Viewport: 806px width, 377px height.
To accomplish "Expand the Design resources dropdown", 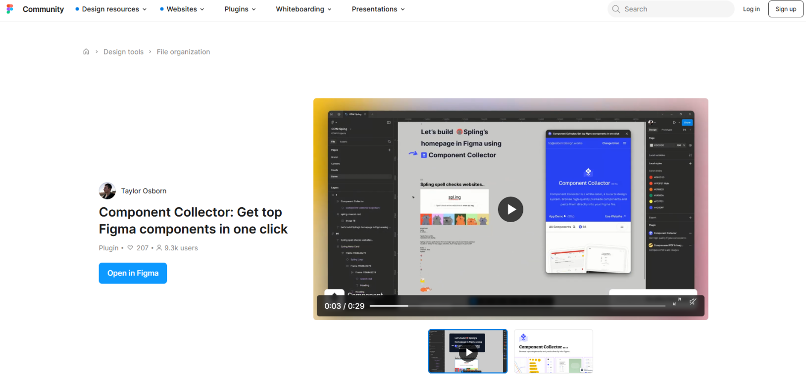I will (111, 9).
